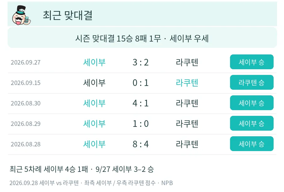This screenshot has height=192, width=284.
Task: Click the 라쿠텐 승 button for 2026.09.15
Action: pyautogui.click(x=251, y=82)
